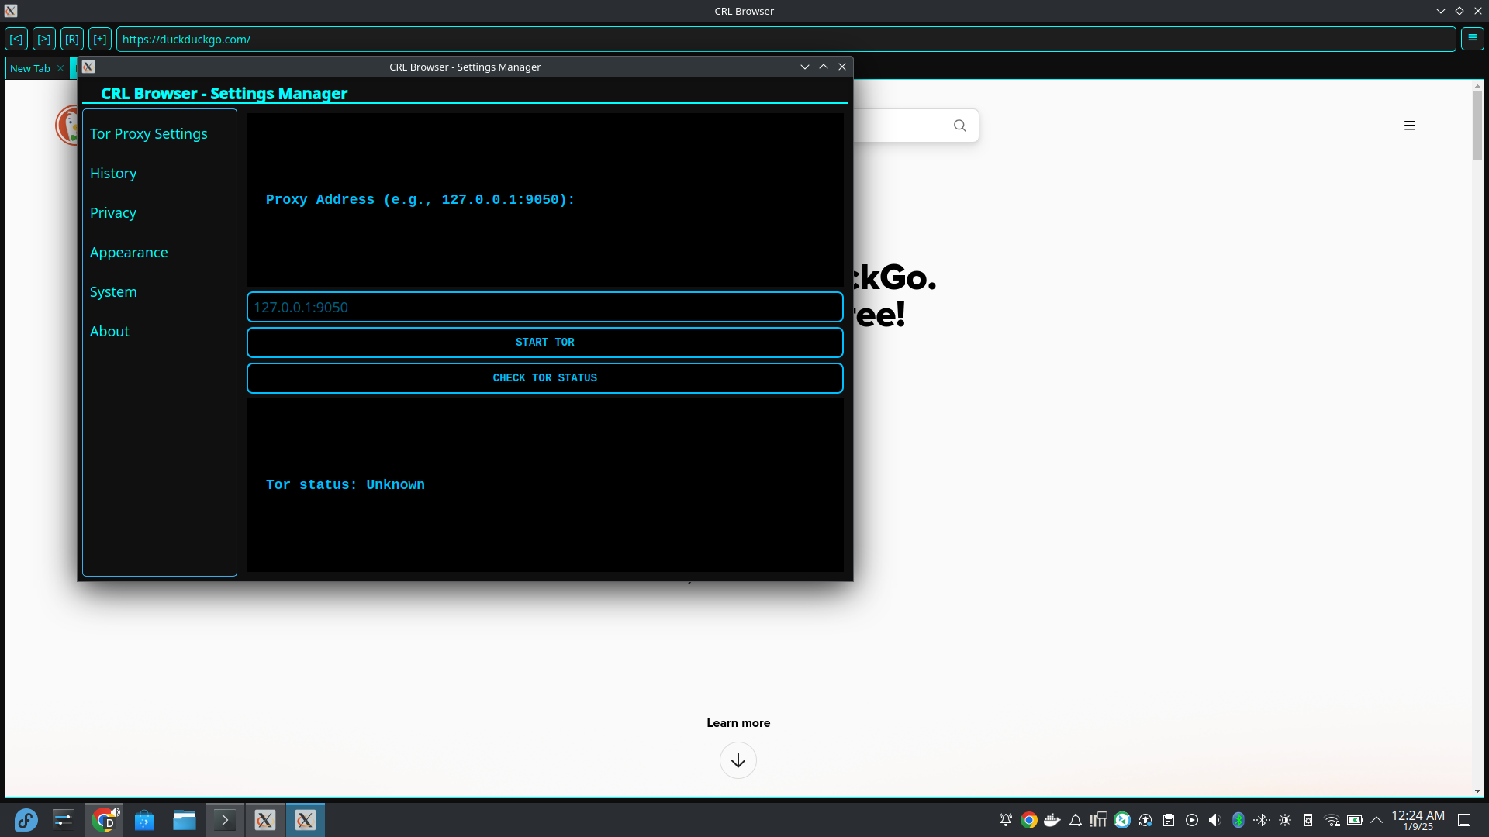The width and height of the screenshot is (1489, 837).
Task: Open the Appearance settings section
Action: (129, 252)
